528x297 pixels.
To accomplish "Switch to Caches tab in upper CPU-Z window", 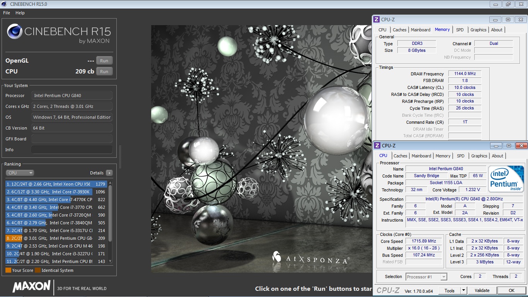I will [399, 30].
